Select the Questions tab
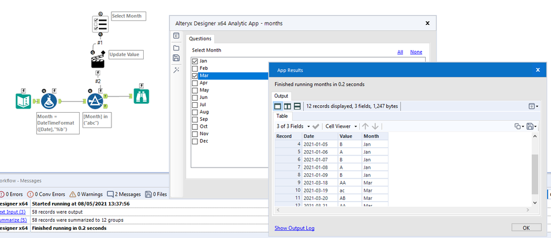This screenshot has height=238, width=551. [200, 39]
